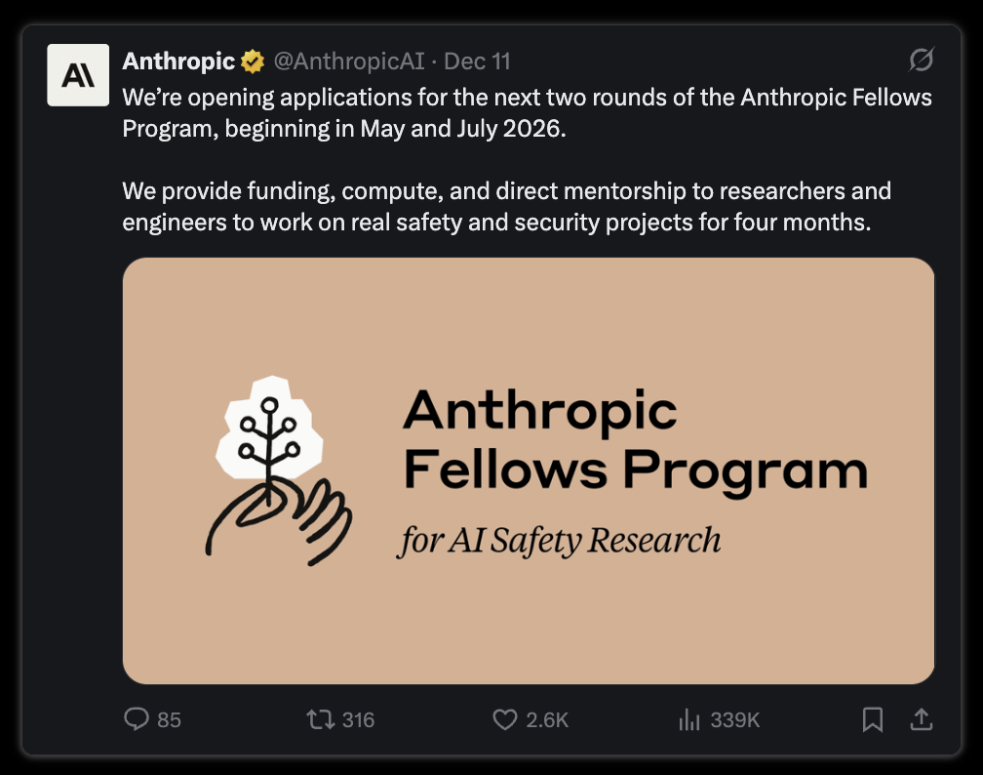Click the @AnthropicAI handle
983x775 pixels.
coord(349,61)
